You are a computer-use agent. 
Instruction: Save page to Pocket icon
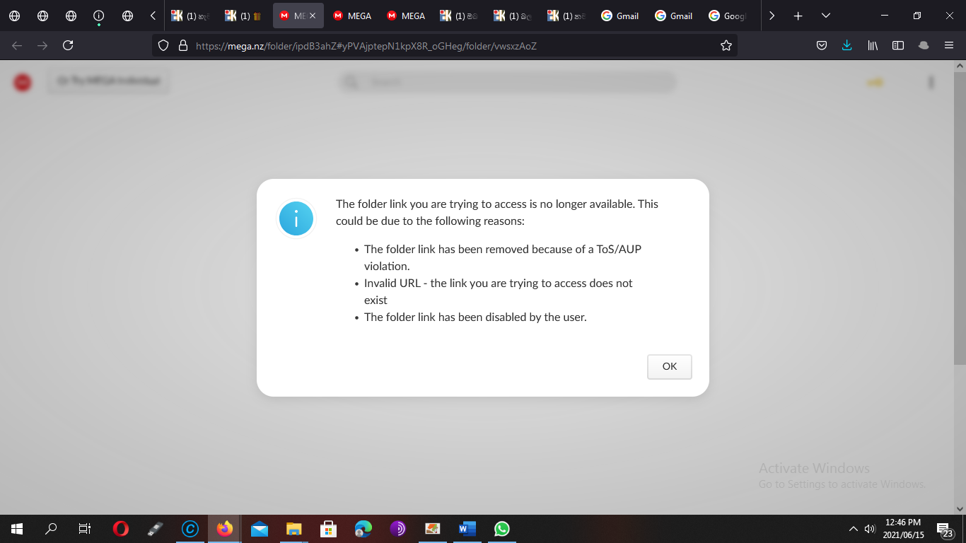pyautogui.click(x=822, y=45)
